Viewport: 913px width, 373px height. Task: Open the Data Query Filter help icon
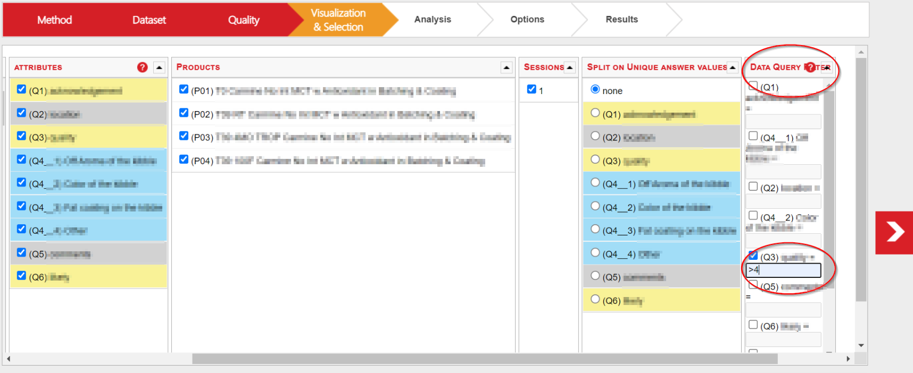click(810, 67)
